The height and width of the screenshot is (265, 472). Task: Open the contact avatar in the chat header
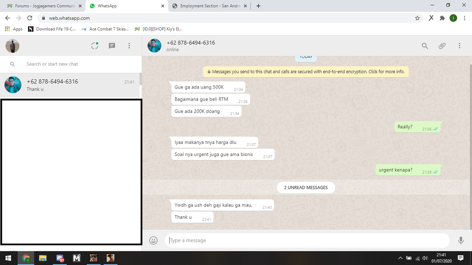point(154,46)
